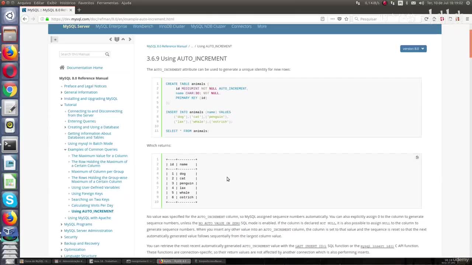Image resolution: width=472 pixels, height=265 pixels.
Task: Expand the Security section
Action: click(61, 237)
